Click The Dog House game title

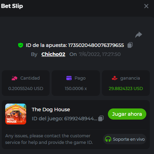(x=51, y=110)
